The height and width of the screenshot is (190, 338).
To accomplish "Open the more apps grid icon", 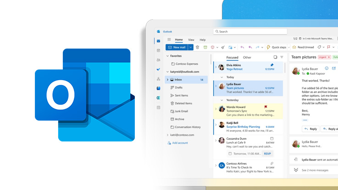I will (158, 108).
